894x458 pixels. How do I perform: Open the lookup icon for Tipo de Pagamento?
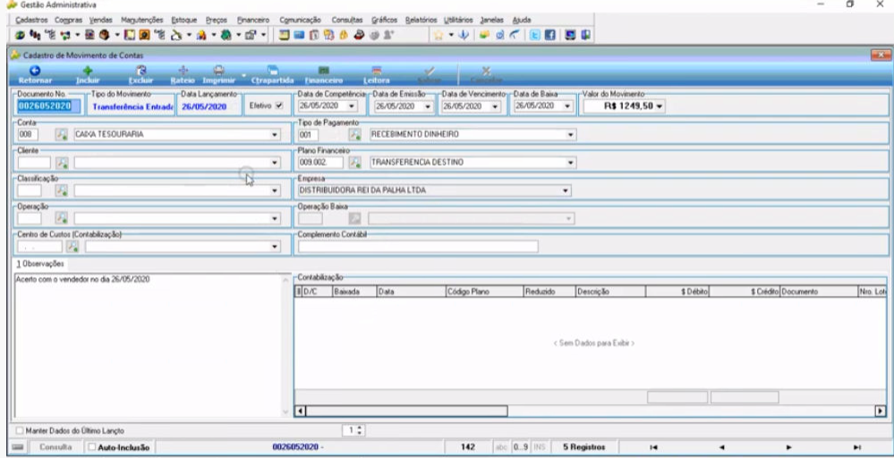(355, 134)
